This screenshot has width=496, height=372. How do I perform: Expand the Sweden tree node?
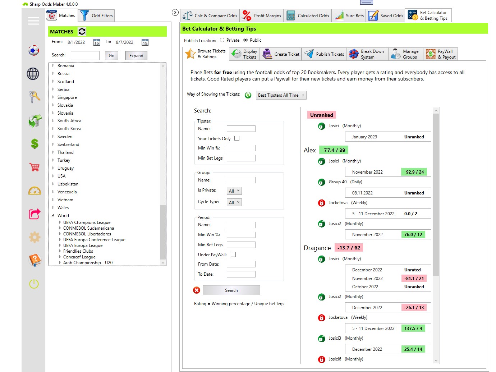pyautogui.click(x=53, y=137)
